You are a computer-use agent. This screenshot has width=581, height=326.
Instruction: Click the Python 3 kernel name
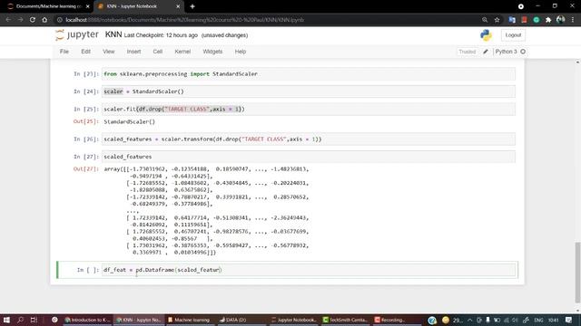[506, 52]
